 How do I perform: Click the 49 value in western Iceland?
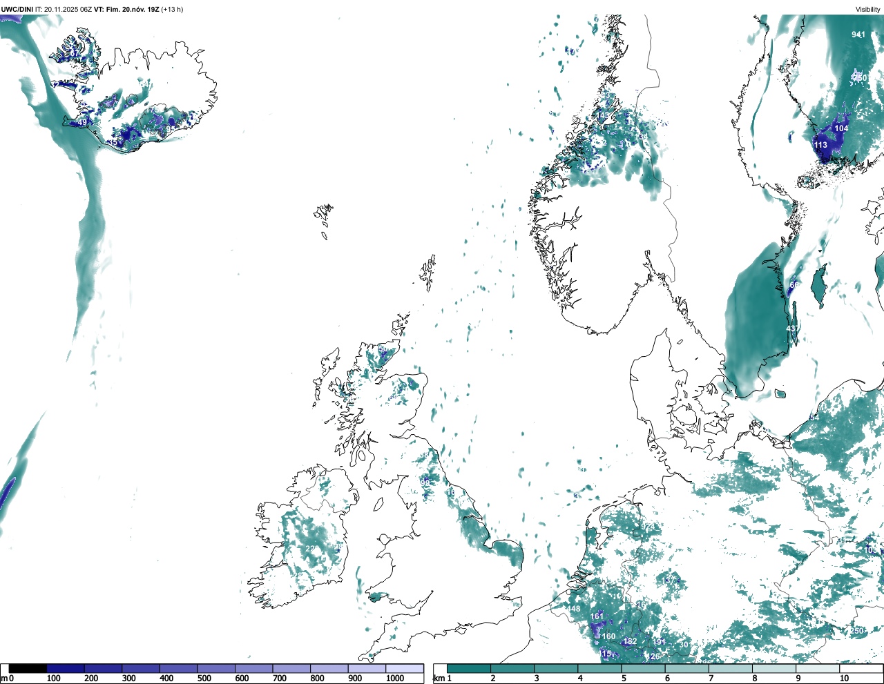click(x=82, y=123)
